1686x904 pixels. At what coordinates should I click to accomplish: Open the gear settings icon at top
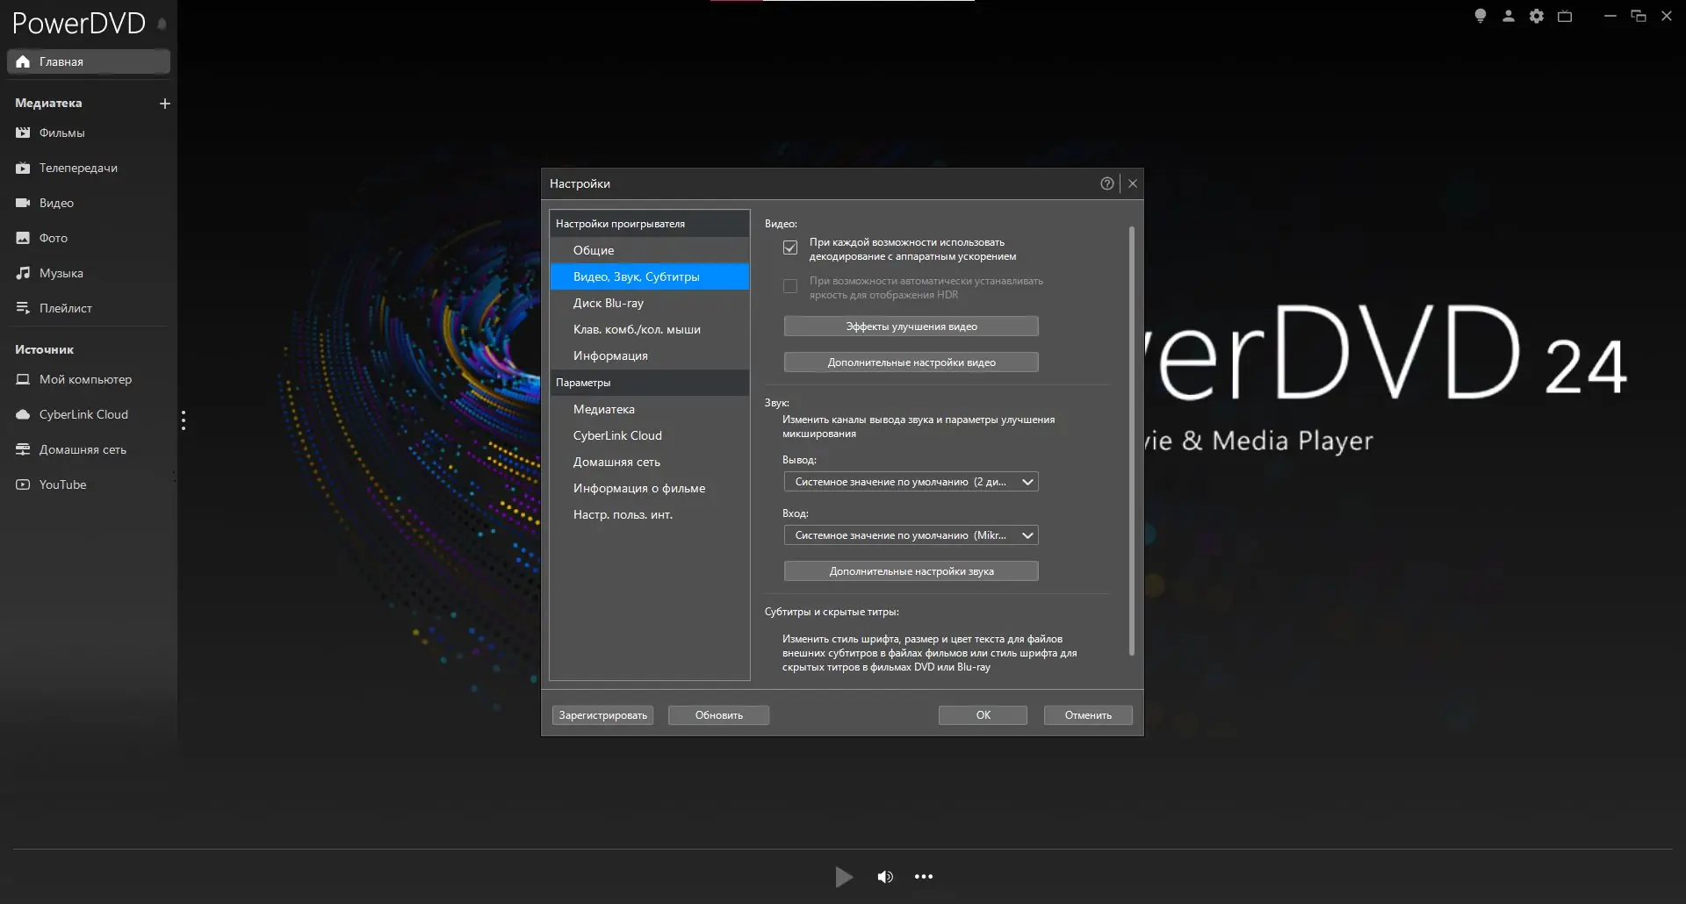(1536, 16)
